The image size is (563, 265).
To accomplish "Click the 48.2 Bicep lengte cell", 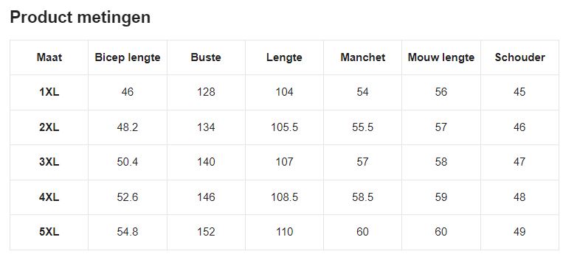I will click(128, 127).
